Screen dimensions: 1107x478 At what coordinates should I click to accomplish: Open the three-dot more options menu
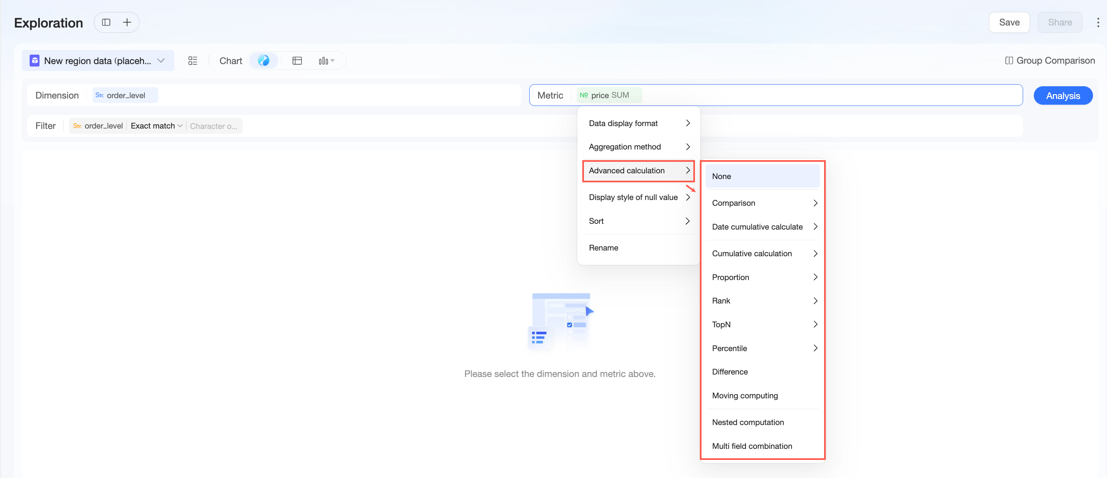pos(1098,22)
